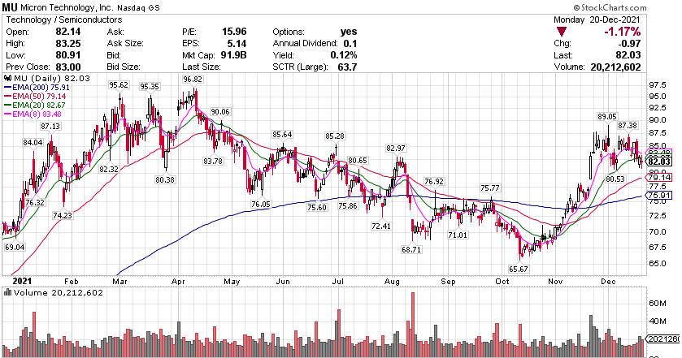
Task: Click the 75.77 price label
Action: [x=489, y=188]
